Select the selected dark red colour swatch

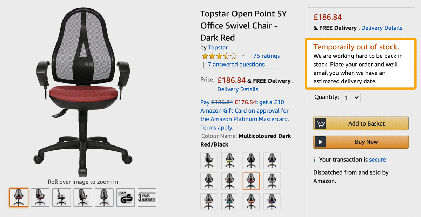point(251,181)
